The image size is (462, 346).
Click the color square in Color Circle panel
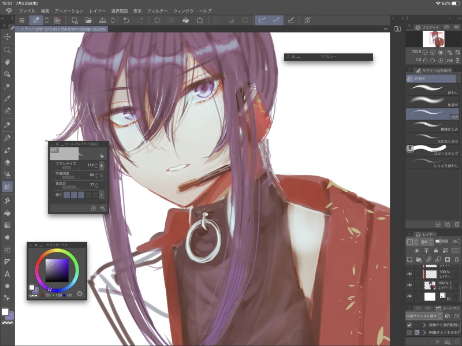point(57,270)
